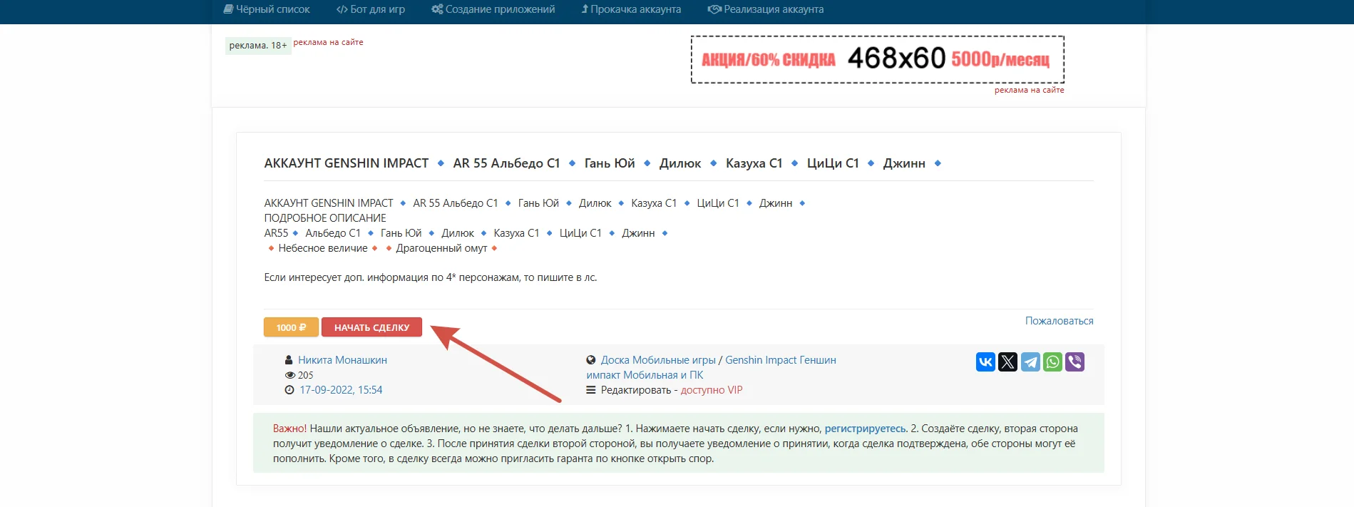Open the Чёрный список menu item
This screenshot has width=1354, height=507.
point(267,9)
